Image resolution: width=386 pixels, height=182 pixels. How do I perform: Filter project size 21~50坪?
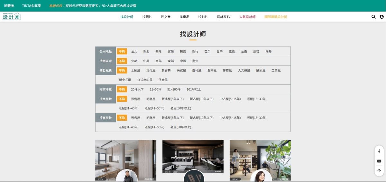[x=155, y=89]
